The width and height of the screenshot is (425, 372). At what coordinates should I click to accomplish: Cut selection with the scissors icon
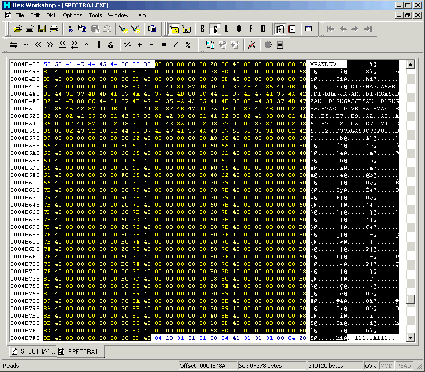click(x=70, y=29)
